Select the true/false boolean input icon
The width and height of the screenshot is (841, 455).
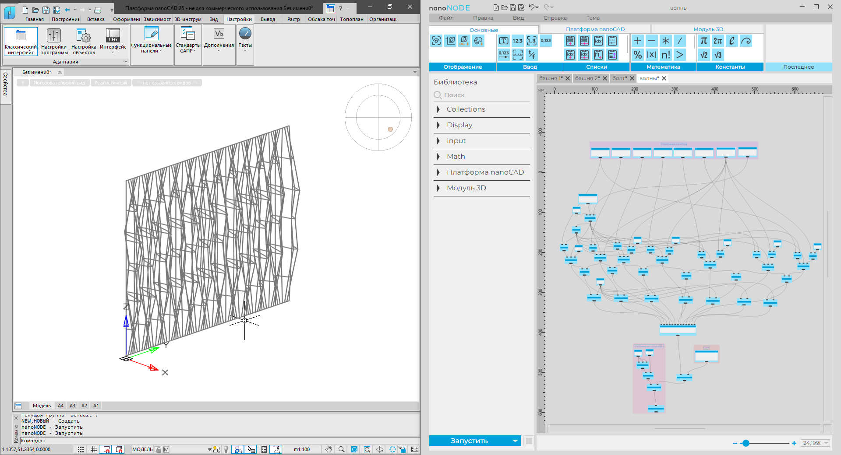(532, 55)
